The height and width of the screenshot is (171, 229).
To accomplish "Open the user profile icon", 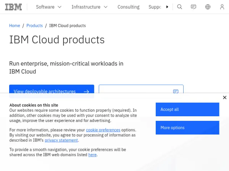I will [x=222, y=7].
